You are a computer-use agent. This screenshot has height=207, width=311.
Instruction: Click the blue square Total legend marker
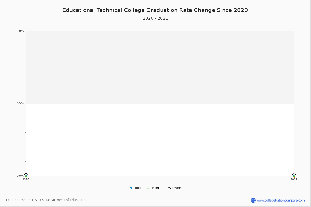pyautogui.click(x=131, y=188)
